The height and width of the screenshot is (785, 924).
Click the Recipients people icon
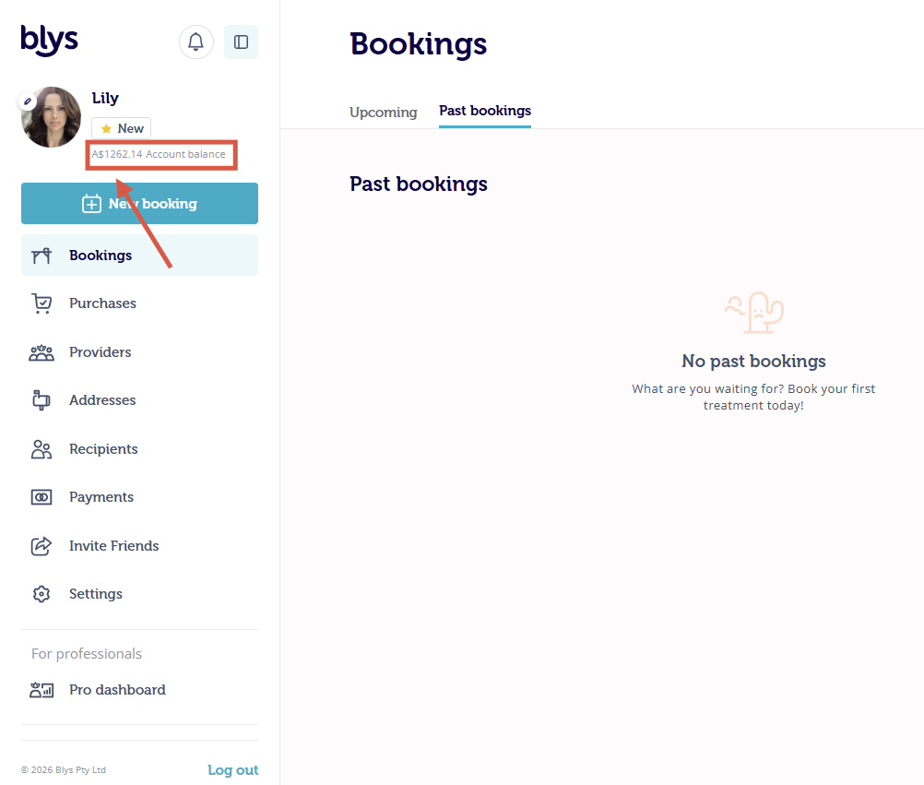(x=41, y=449)
